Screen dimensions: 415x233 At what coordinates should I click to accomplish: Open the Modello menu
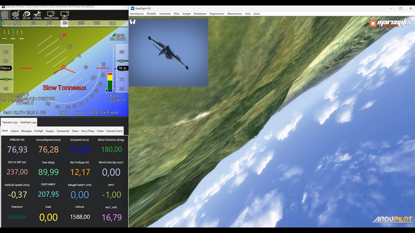(x=151, y=14)
